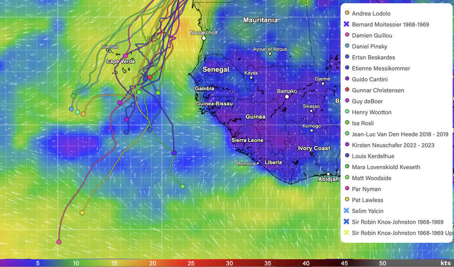Viewport: 454px width, 267px height.
Task: Click the Bamako city marker
Action: pos(287,97)
